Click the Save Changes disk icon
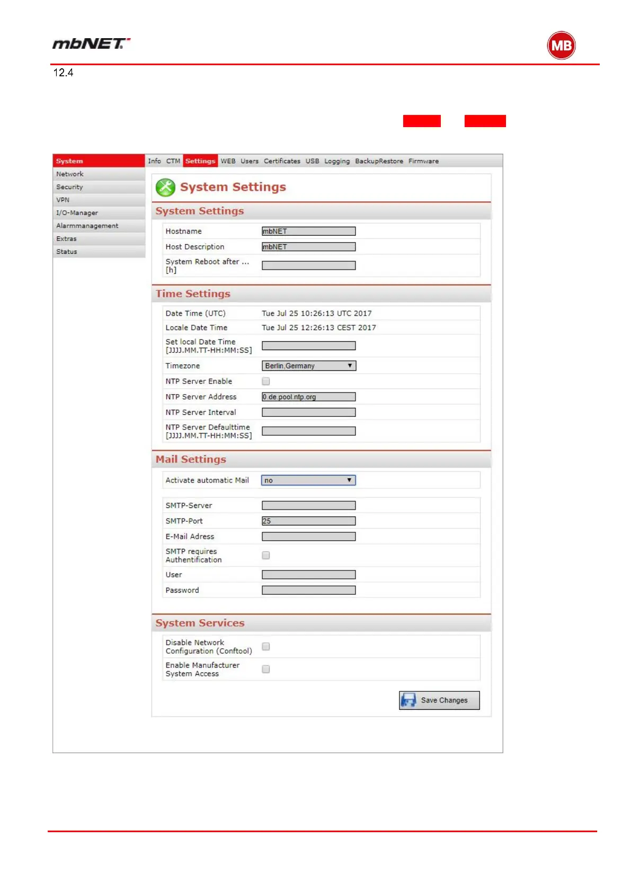The width and height of the screenshot is (631, 892). click(408, 700)
